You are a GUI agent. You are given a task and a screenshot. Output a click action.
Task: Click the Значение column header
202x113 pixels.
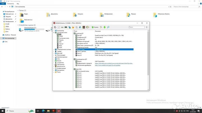tap(98, 31)
